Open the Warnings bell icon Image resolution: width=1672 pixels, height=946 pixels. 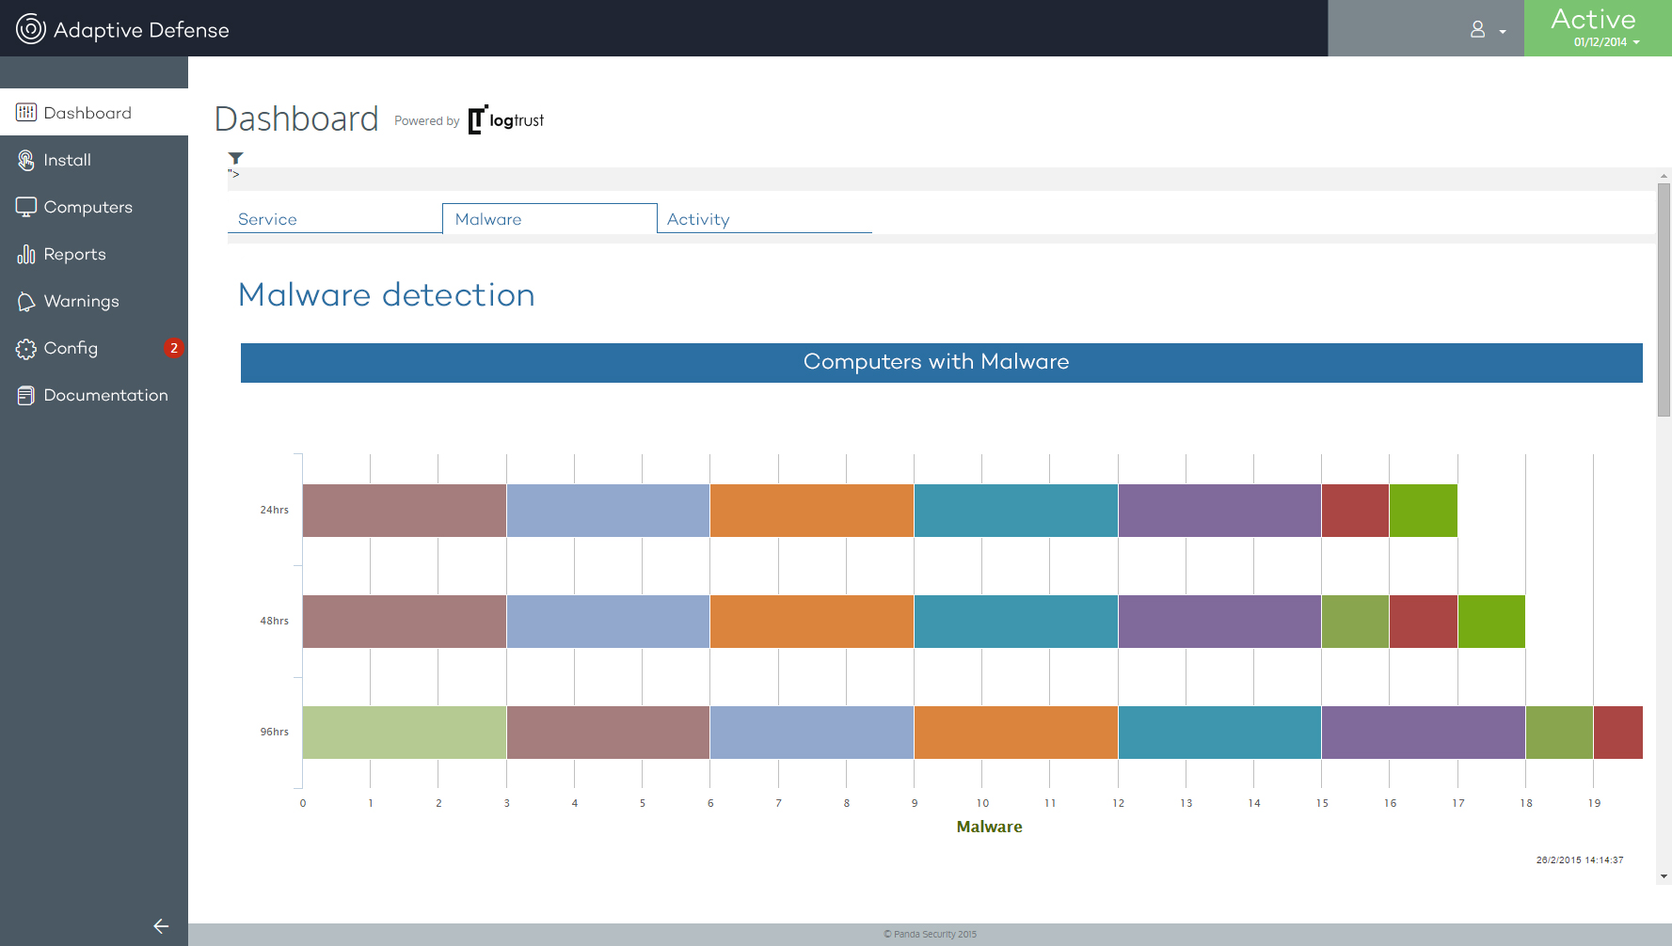25,302
